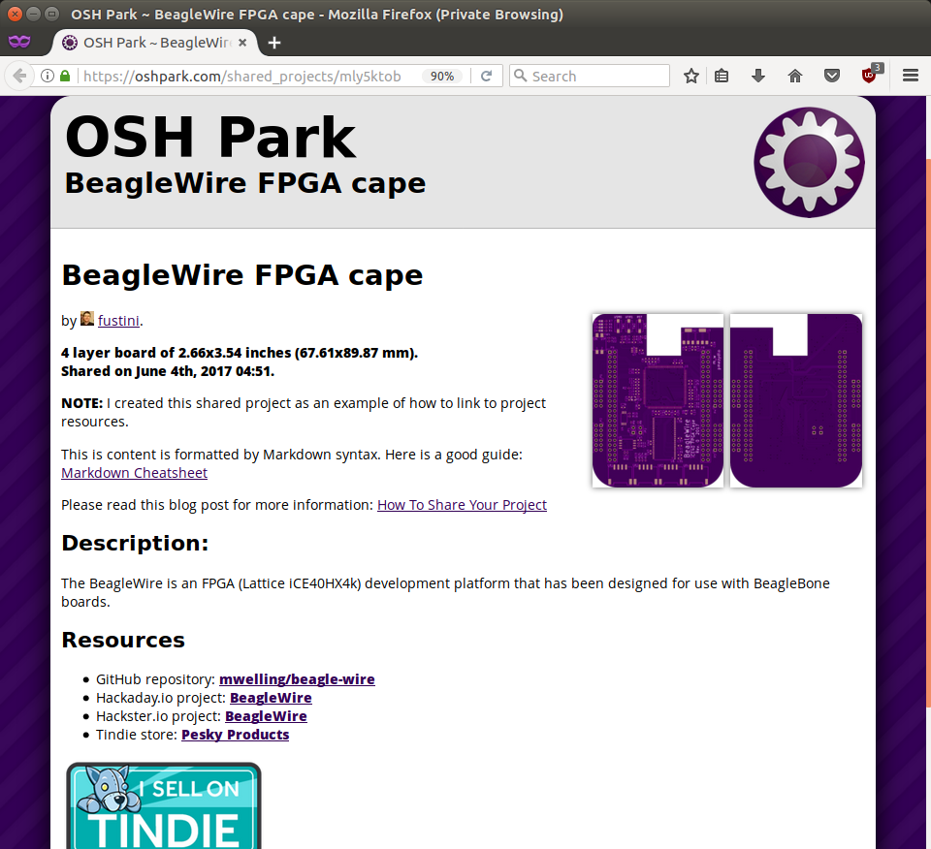This screenshot has height=849, width=931.
Task: Open the Pesky Products Tindie store link
Action: pos(235,734)
